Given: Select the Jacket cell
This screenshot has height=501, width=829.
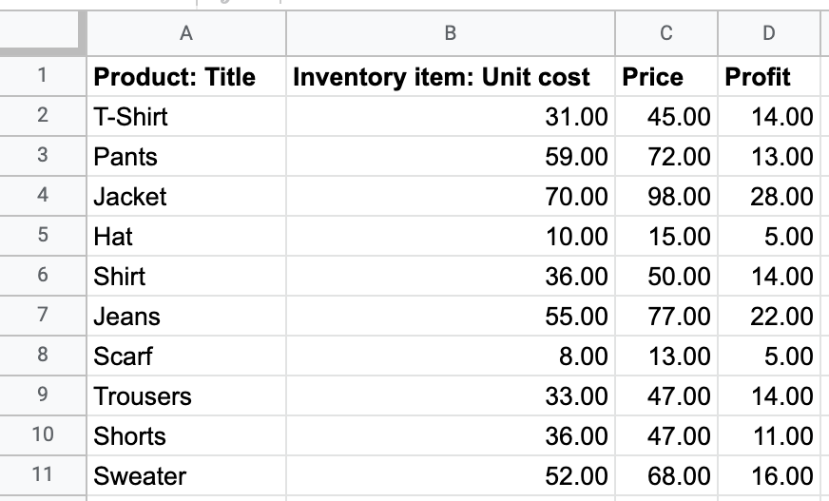Looking at the screenshot, I should pos(186,196).
